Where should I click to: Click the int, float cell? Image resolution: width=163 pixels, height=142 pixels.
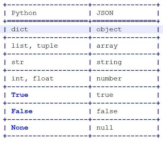(x=33, y=79)
